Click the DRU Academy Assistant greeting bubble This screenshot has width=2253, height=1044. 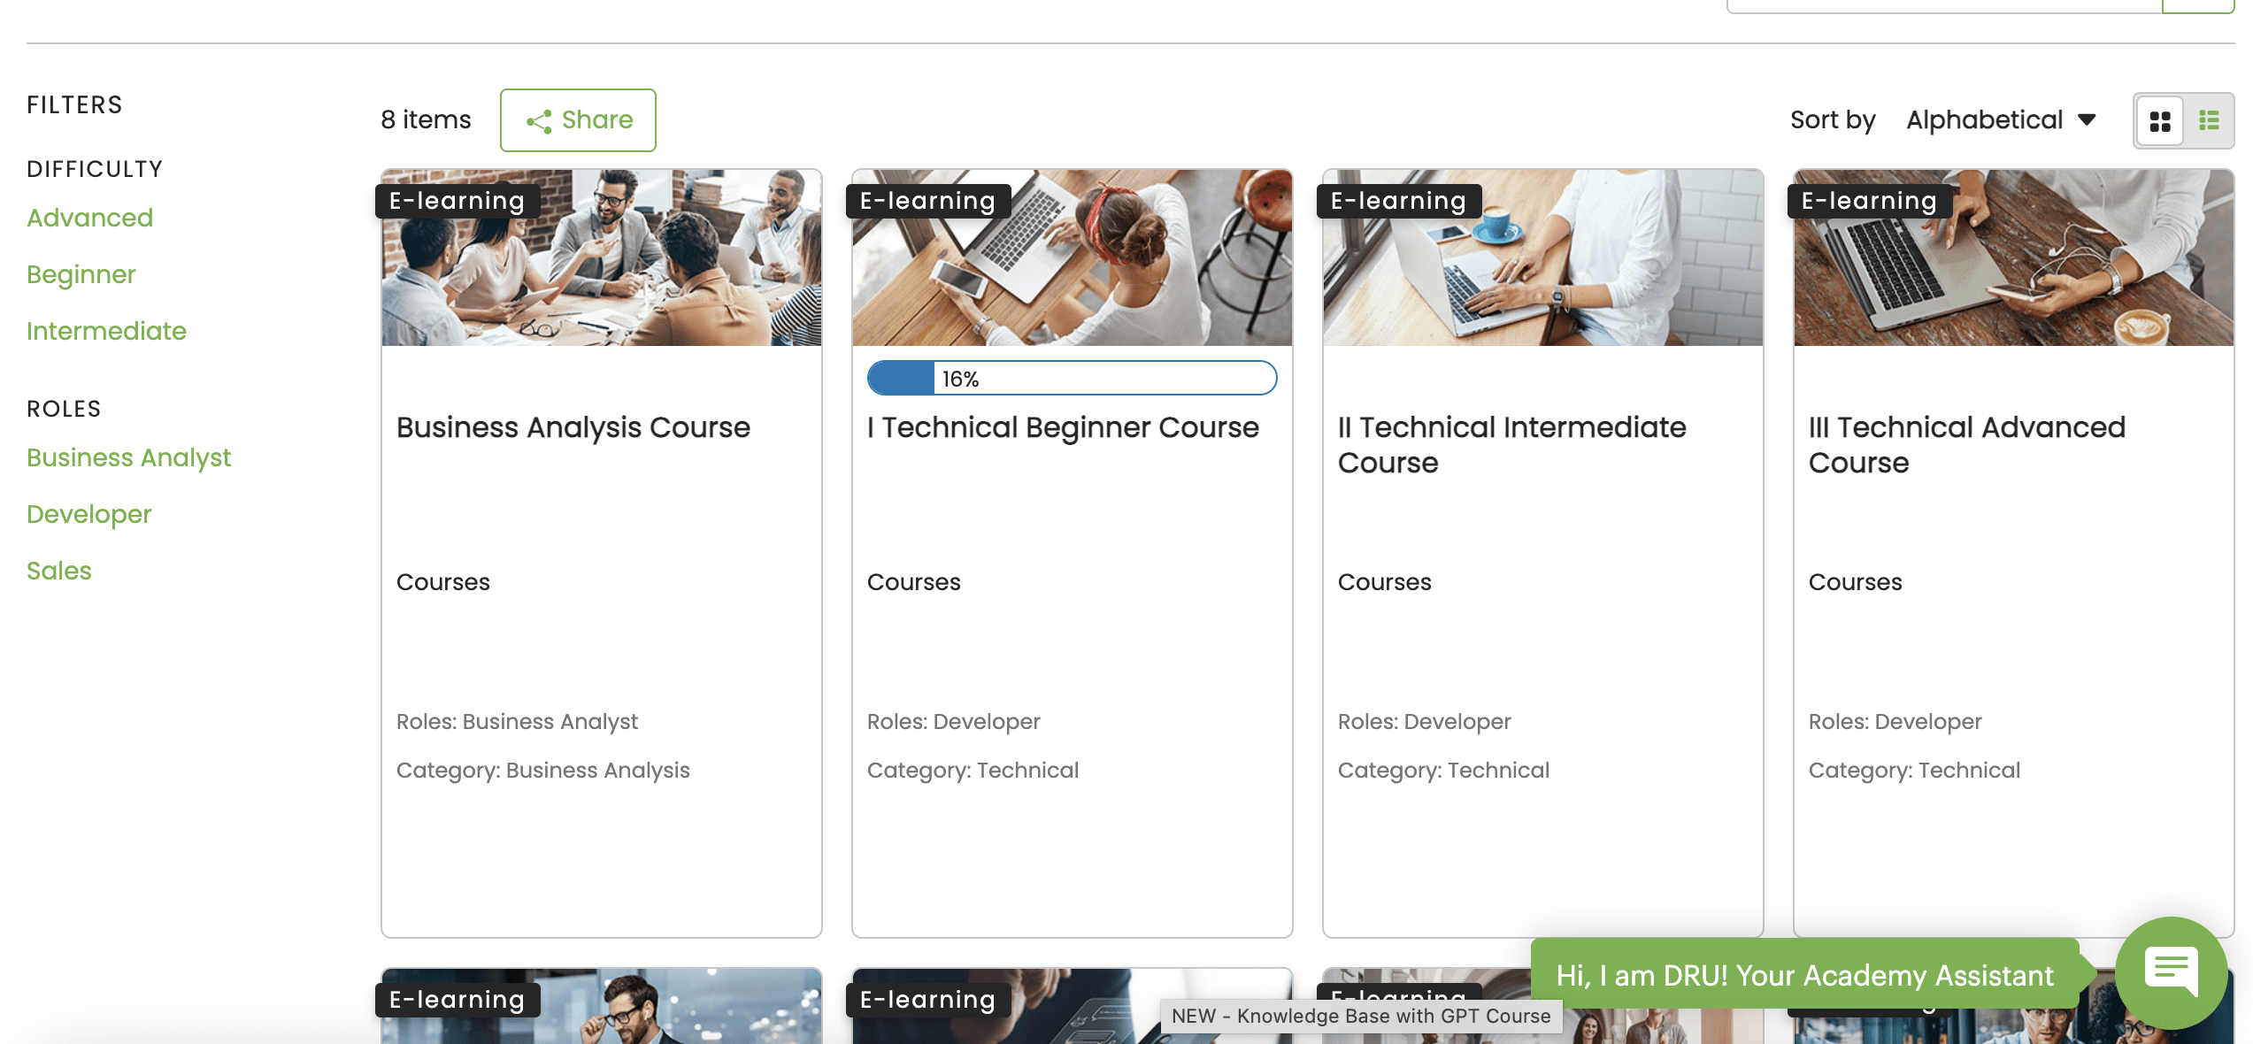pos(1803,974)
